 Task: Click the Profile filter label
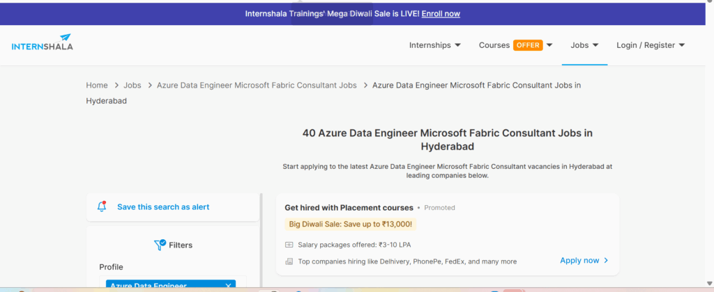coord(111,266)
